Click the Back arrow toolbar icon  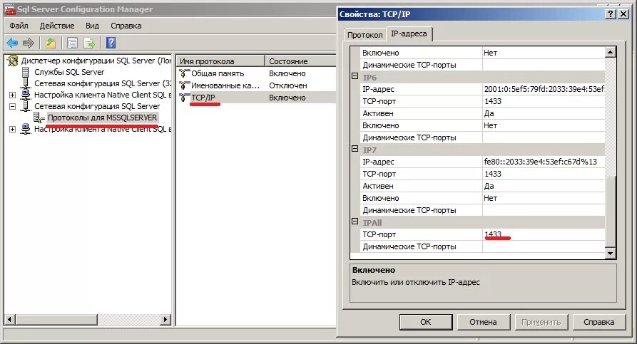click(12, 43)
